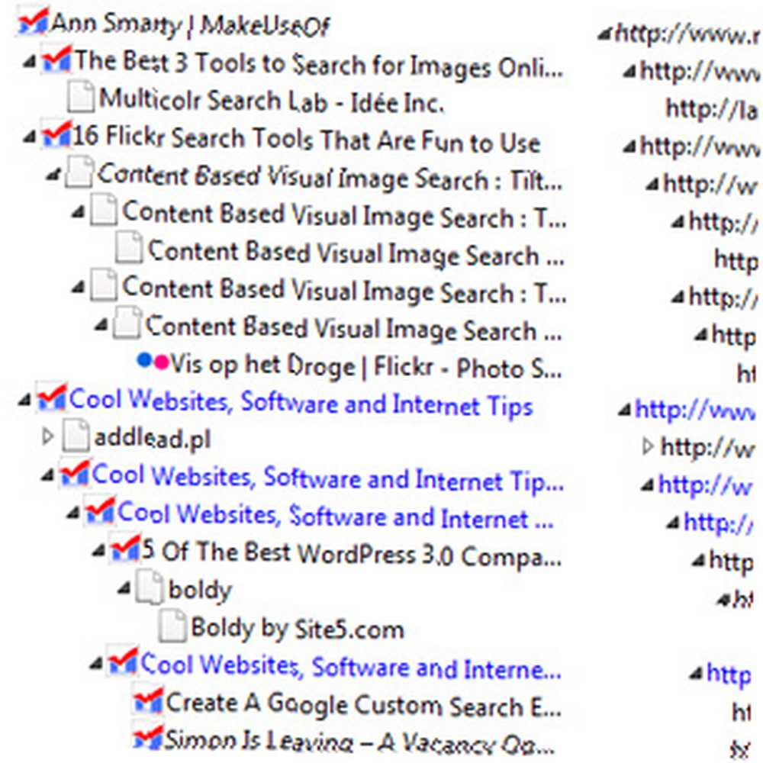Collapse the Cool Websites row ending in Tip...
The image size is (763, 763).
pos(48,475)
